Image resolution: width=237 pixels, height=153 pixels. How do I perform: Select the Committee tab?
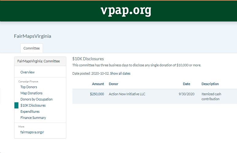click(x=32, y=48)
